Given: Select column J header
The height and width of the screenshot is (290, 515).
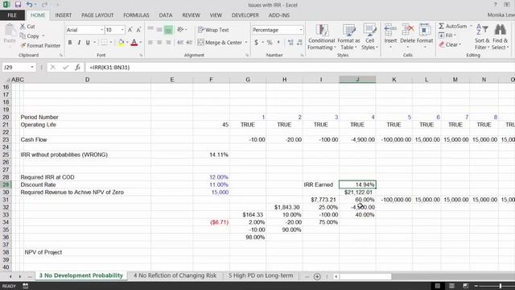Looking at the screenshot, I should click(357, 80).
